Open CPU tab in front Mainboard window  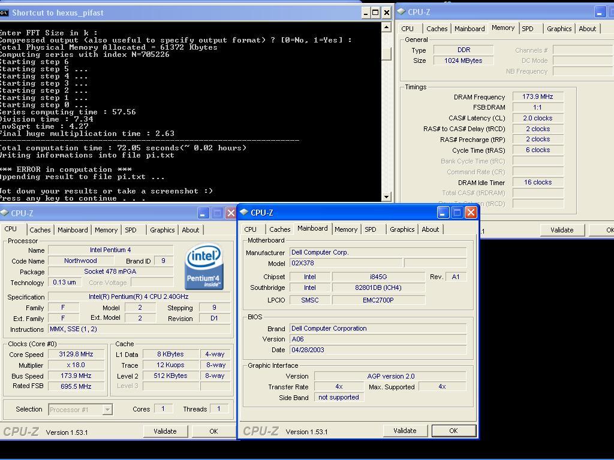250,229
